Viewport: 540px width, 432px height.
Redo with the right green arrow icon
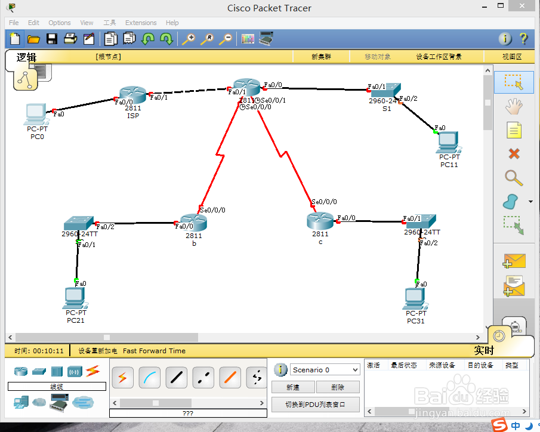coord(166,39)
